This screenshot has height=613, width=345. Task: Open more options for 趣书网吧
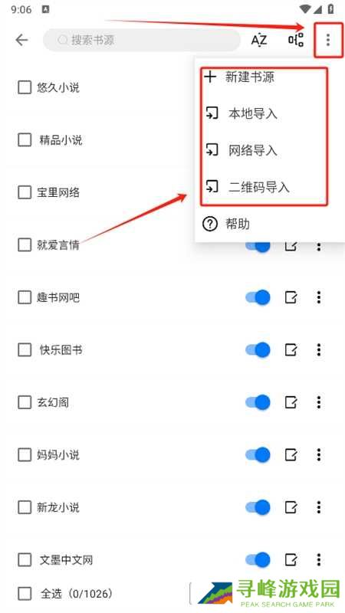click(319, 297)
